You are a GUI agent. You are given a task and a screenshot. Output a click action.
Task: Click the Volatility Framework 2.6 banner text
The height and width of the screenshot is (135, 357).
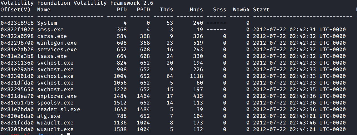77,3
